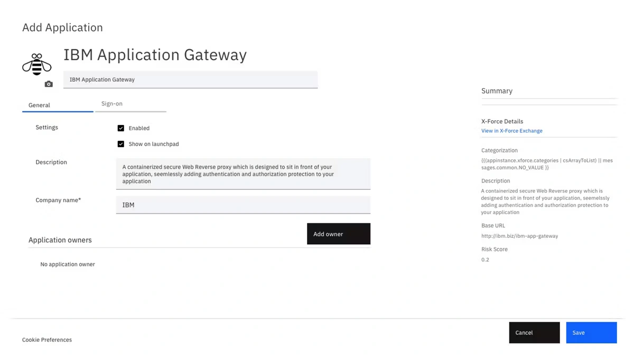Focus the Description text area
The width and height of the screenshot is (634, 356).
pos(243,174)
